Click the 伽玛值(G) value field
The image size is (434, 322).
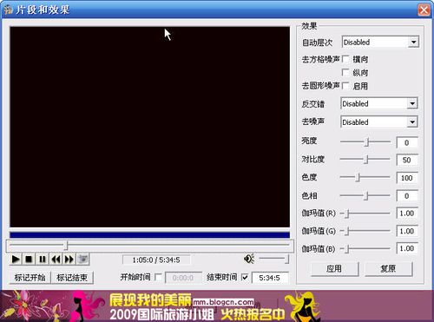[407, 231]
